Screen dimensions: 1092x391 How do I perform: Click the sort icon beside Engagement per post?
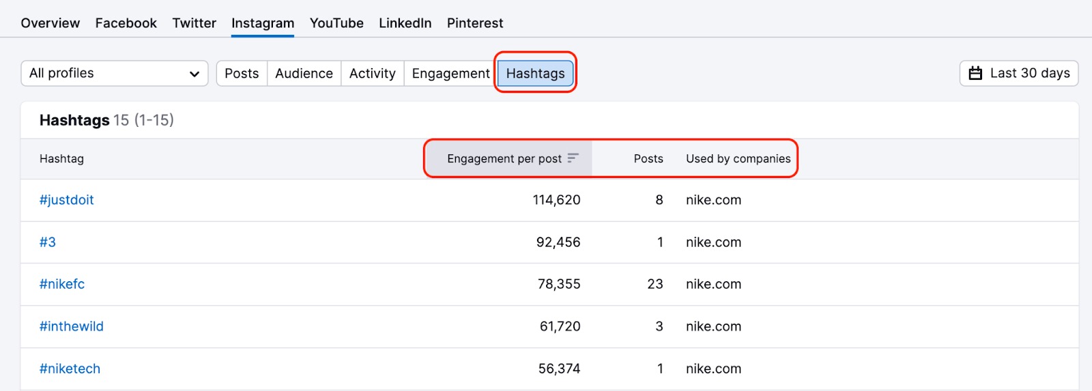pos(573,158)
